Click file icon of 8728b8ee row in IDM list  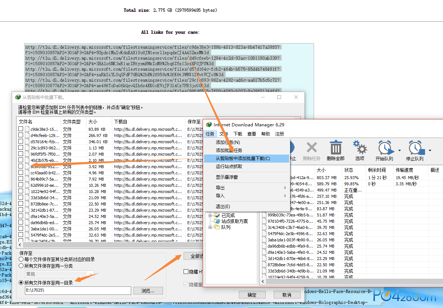click(x=264, y=265)
